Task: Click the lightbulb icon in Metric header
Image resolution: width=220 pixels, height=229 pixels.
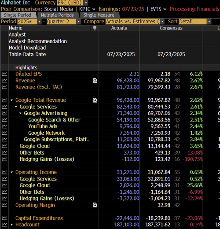Action: click(95, 28)
